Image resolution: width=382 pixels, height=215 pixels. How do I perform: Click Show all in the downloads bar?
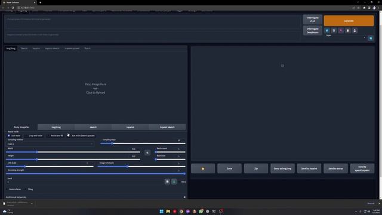coord(371,203)
